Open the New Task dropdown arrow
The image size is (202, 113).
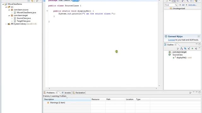(170, 1)
